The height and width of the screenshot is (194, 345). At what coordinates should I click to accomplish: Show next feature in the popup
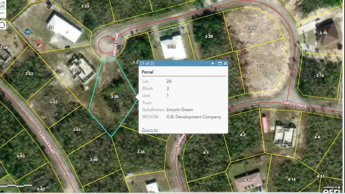(x=213, y=63)
